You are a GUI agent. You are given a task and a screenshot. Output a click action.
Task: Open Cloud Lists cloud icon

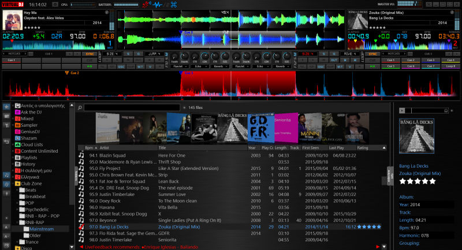[x=17, y=145]
